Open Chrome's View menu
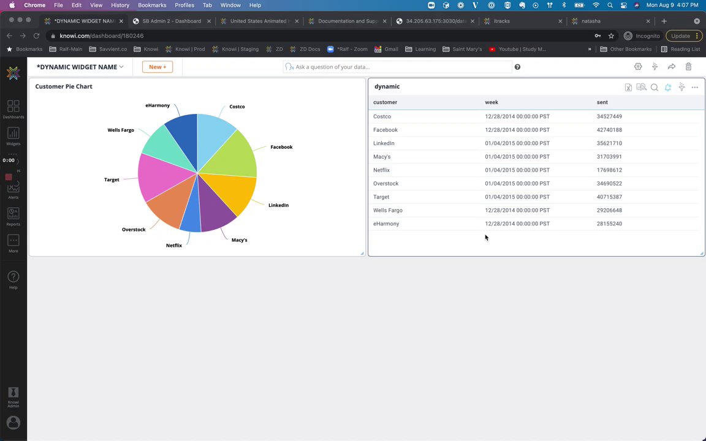706x441 pixels. click(x=96, y=6)
